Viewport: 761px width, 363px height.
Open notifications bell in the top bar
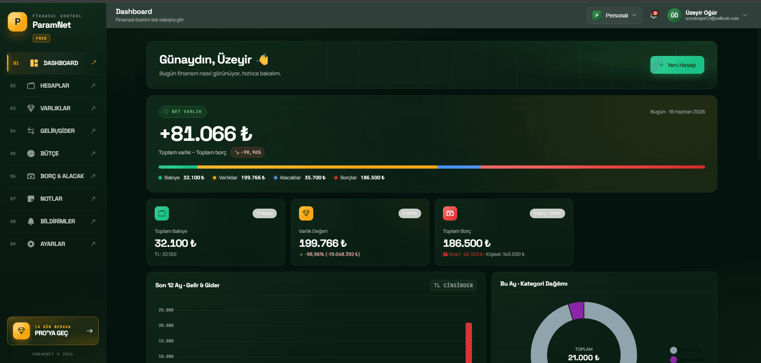point(654,15)
